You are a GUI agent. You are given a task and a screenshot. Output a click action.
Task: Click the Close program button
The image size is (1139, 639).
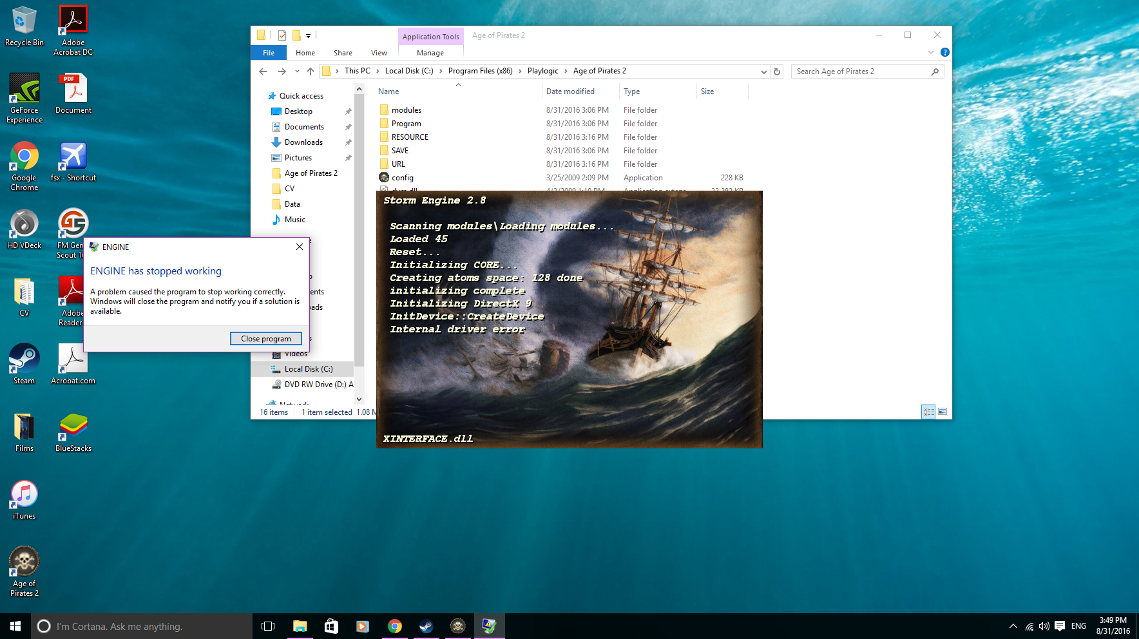click(266, 339)
